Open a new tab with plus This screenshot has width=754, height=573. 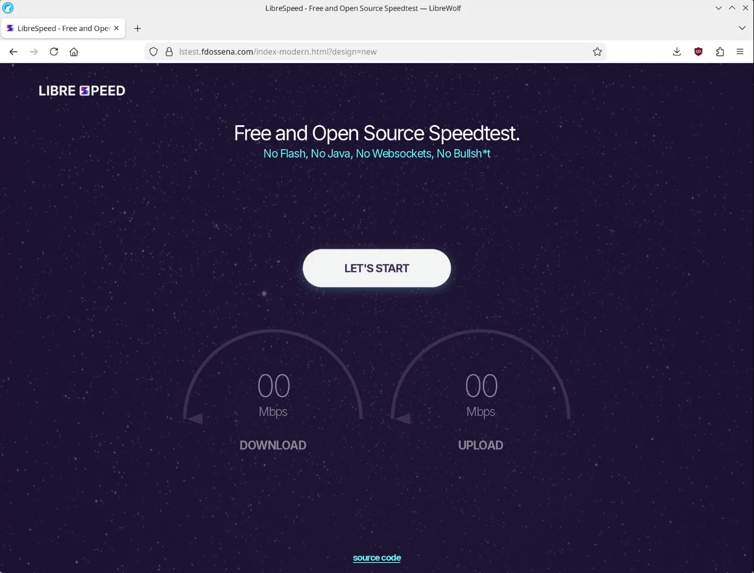coord(138,28)
